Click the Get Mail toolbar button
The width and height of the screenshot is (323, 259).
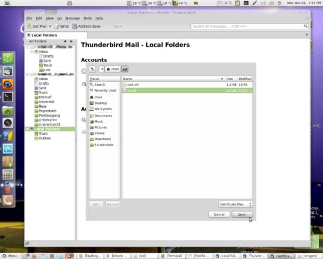(x=37, y=26)
